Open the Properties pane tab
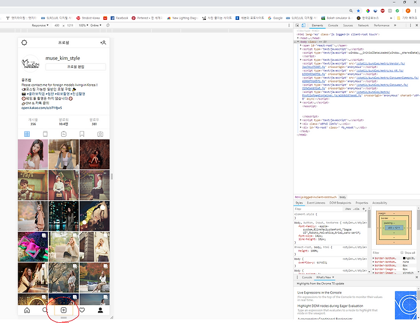The image size is (420, 323). coord(362,203)
